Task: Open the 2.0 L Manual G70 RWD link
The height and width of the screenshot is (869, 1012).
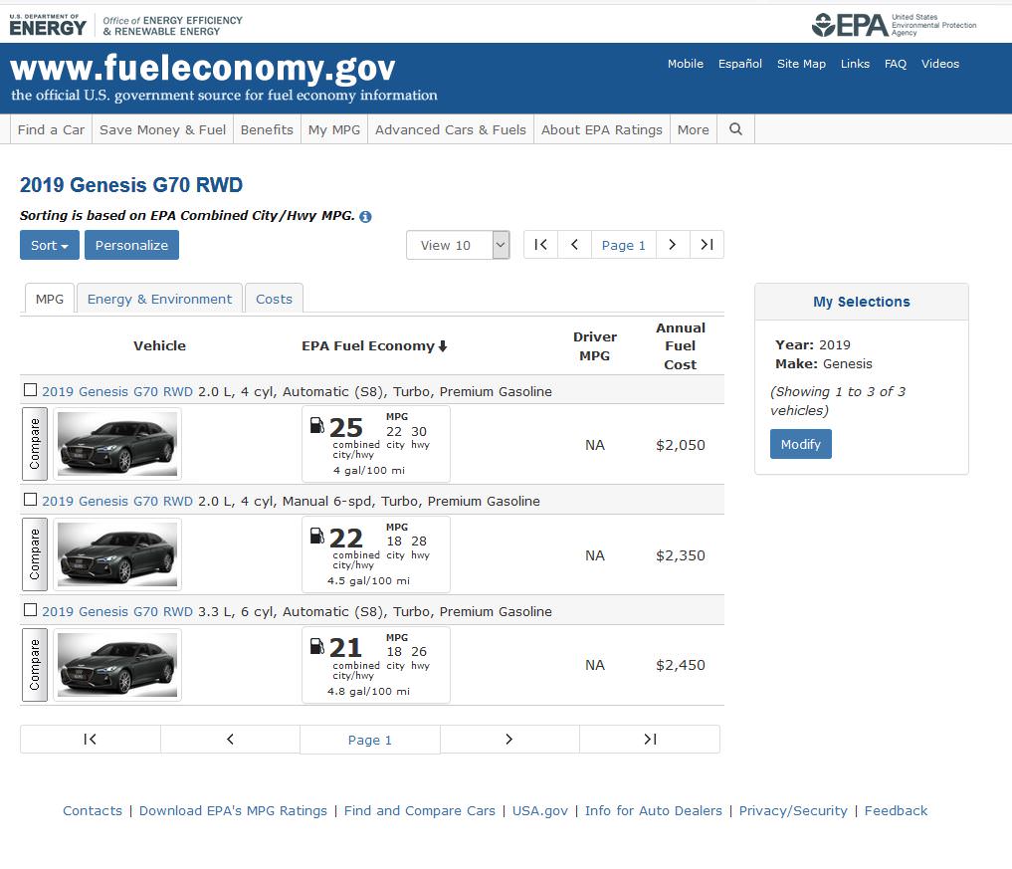Action: (x=117, y=501)
